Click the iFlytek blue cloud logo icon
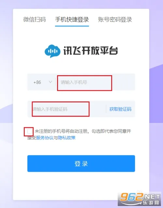This screenshot has width=163, height=208. click(52, 51)
